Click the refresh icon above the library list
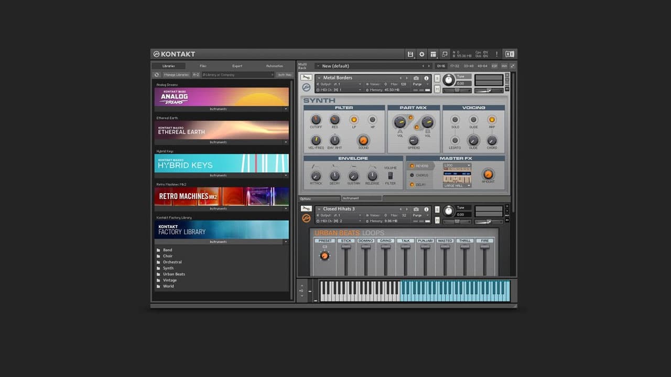Image resolution: width=671 pixels, height=377 pixels. (x=157, y=74)
